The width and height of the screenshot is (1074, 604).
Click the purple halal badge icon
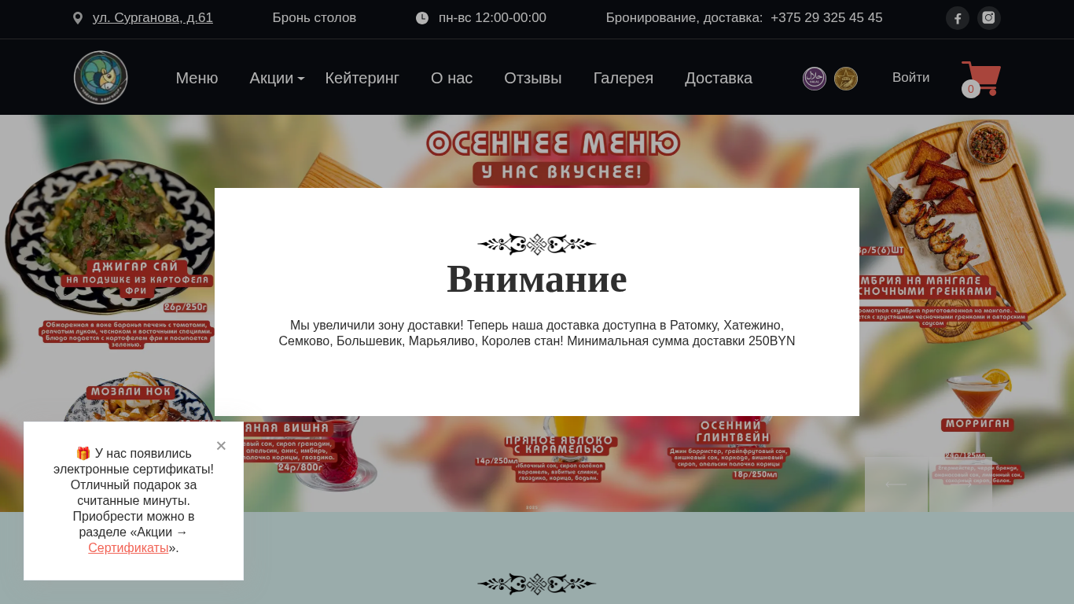[x=815, y=79]
